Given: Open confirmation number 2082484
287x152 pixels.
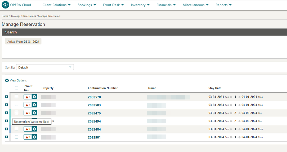Looking at the screenshot, I should [x=94, y=129].
